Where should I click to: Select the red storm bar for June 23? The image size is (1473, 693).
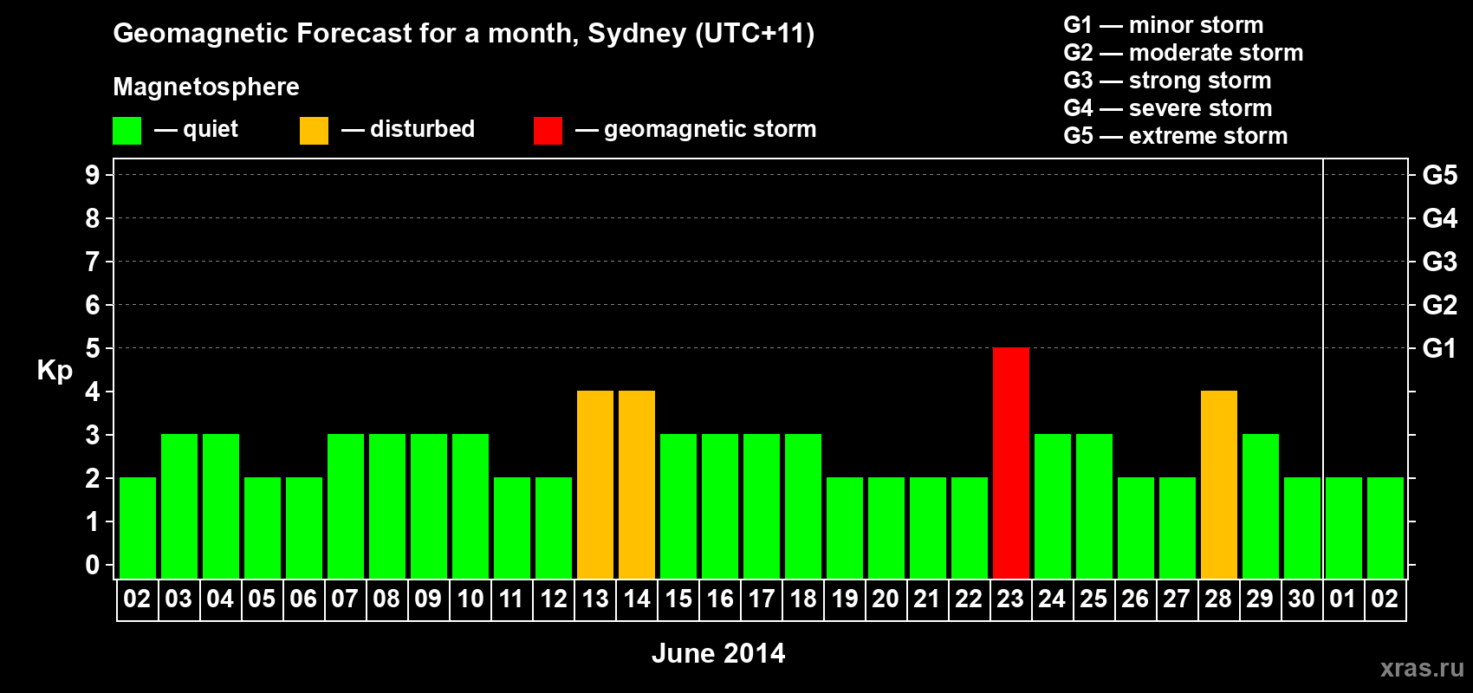tap(1011, 463)
